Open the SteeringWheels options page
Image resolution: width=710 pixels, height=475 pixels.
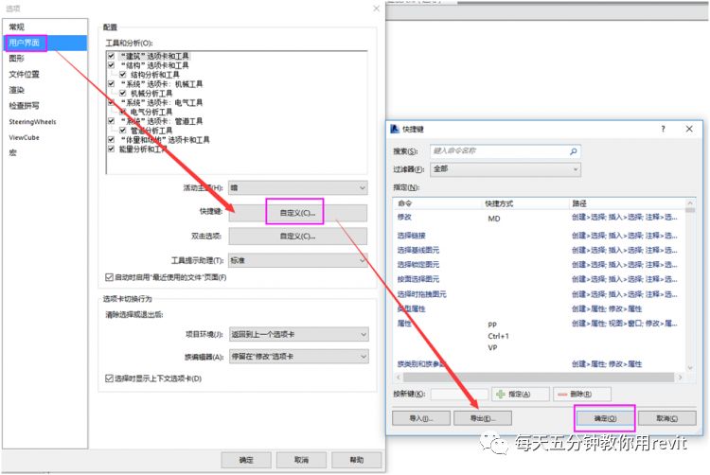tap(32, 122)
